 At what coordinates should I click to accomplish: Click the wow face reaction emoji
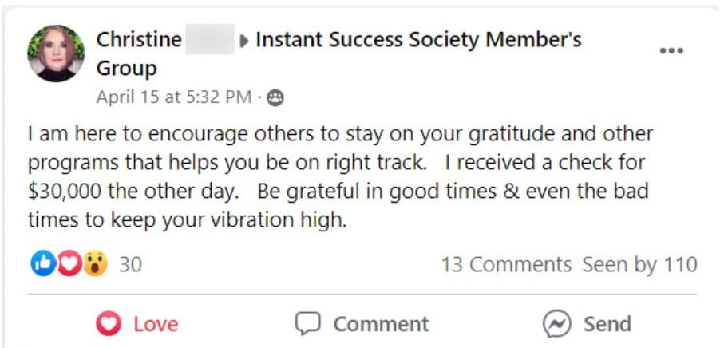pyautogui.click(x=95, y=263)
